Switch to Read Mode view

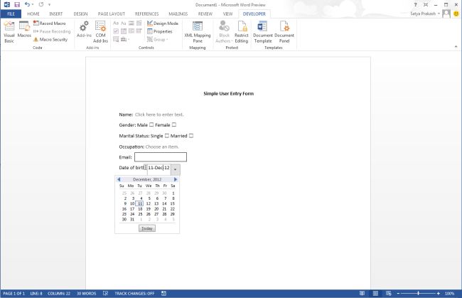(x=362, y=293)
